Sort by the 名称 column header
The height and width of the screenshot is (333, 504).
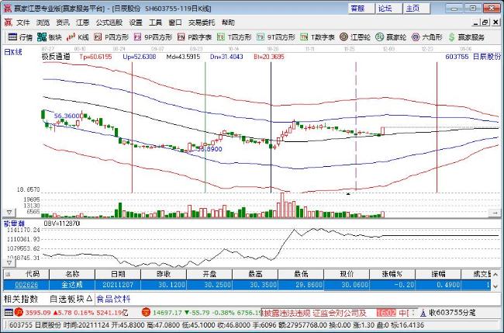(72, 274)
